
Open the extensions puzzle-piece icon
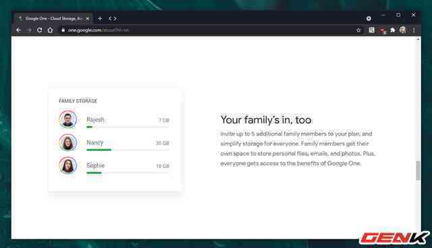[393, 30]
